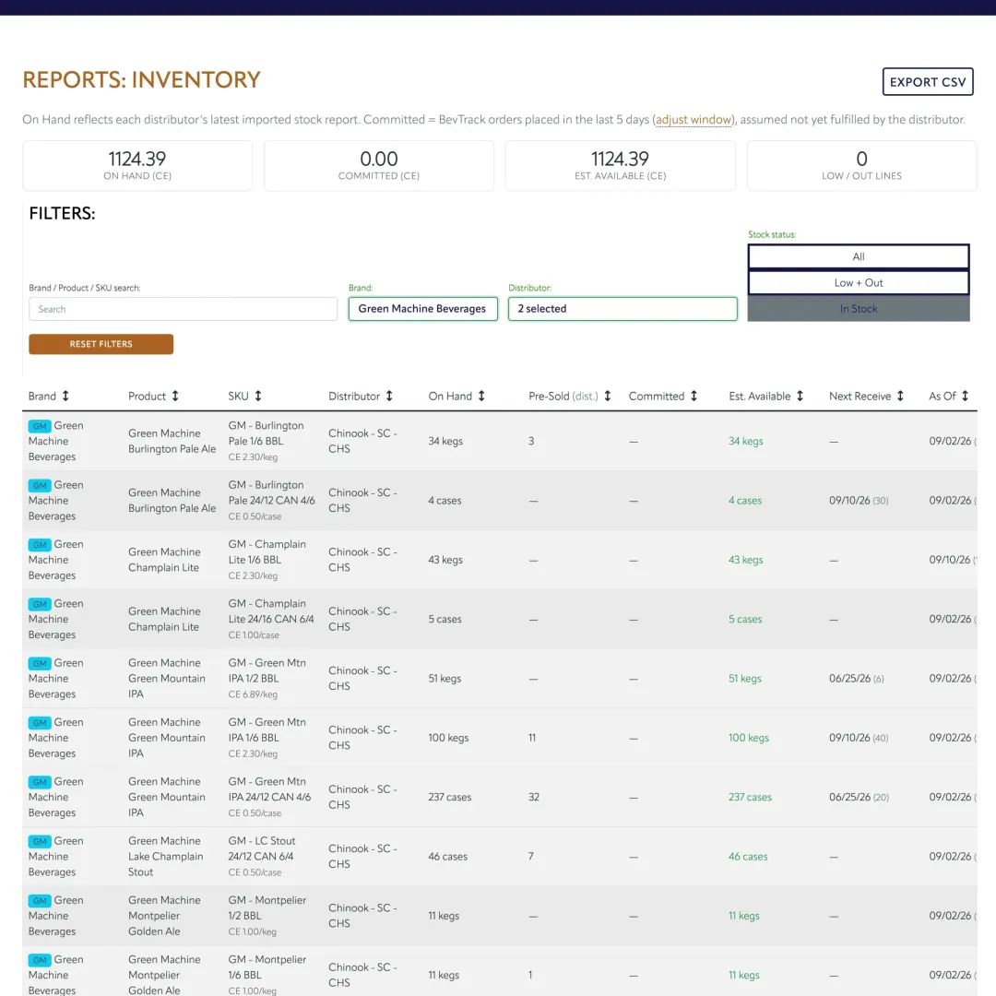Sort table by the Brand column arrow
996x996 pixels.
pos(65,396)
